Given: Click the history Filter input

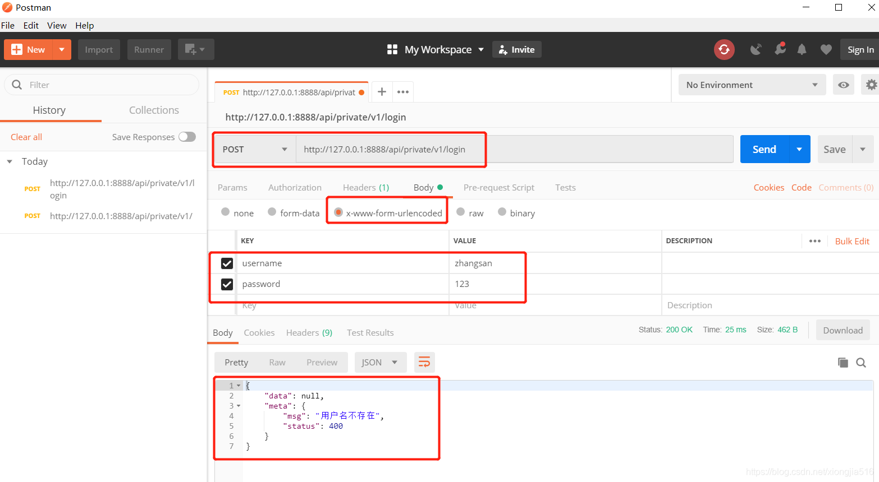Looking at the screenshot, I should point(102,85).
